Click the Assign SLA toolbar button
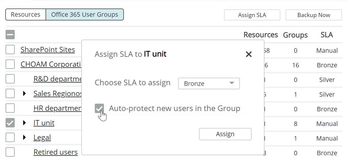 click(252, 15)
